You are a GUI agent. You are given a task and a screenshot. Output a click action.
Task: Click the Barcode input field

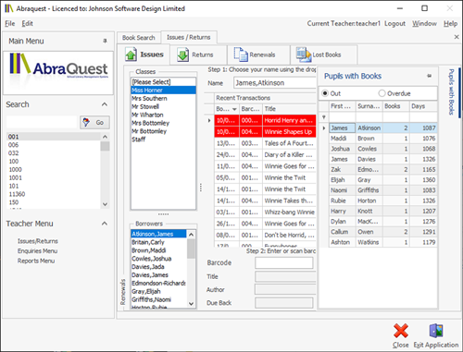(x=284, y=262)
